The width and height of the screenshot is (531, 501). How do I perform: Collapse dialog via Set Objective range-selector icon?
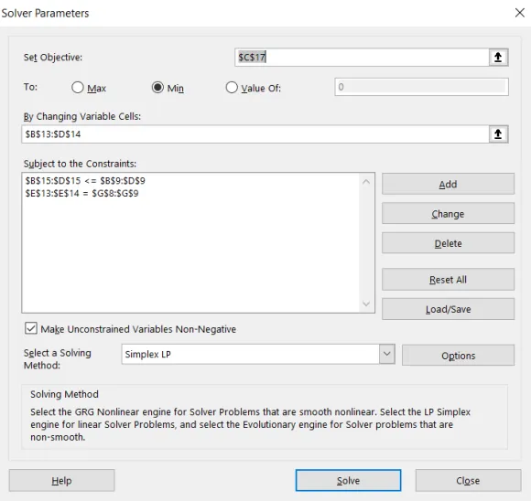[x=498, y=58]
